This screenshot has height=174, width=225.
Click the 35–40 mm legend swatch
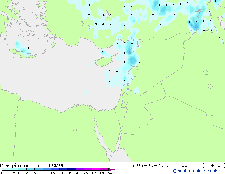pyautogui.click(x=88, y=169)
